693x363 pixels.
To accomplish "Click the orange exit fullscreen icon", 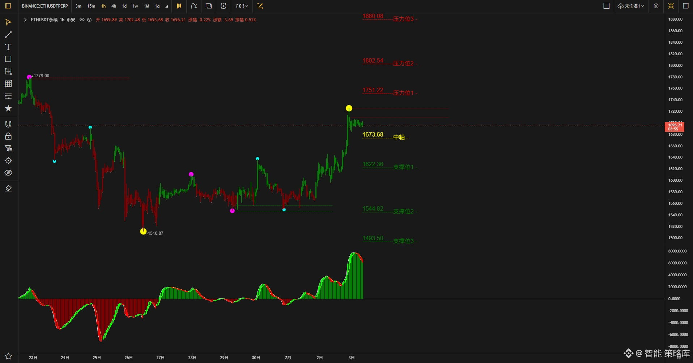I will tap(671, 6).
